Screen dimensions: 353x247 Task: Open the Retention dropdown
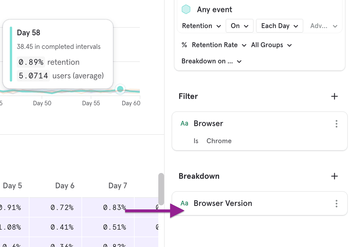[x=201, y=26]
